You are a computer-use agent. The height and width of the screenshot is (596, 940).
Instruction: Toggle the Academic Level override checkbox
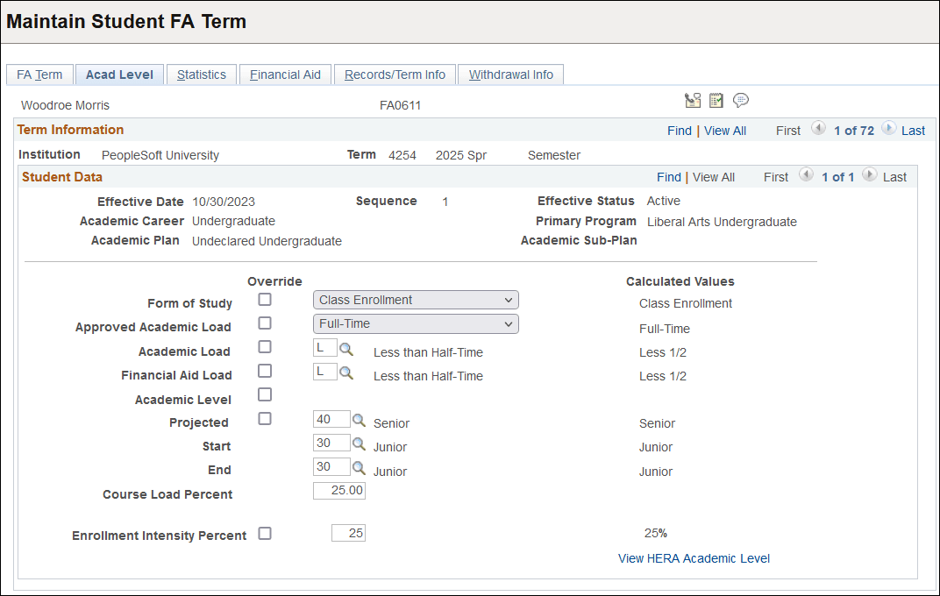pyautogui.click(x=264, y=394)
